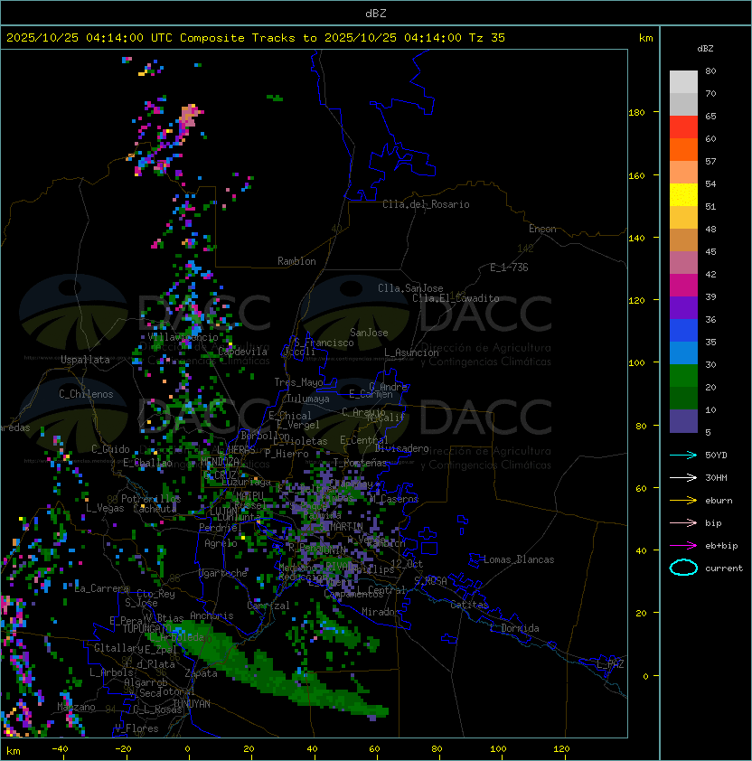Click the 'Agrelo' map label
Viewport: 752px width, 761px height.
pyautogui.click(x=221, y=543)
